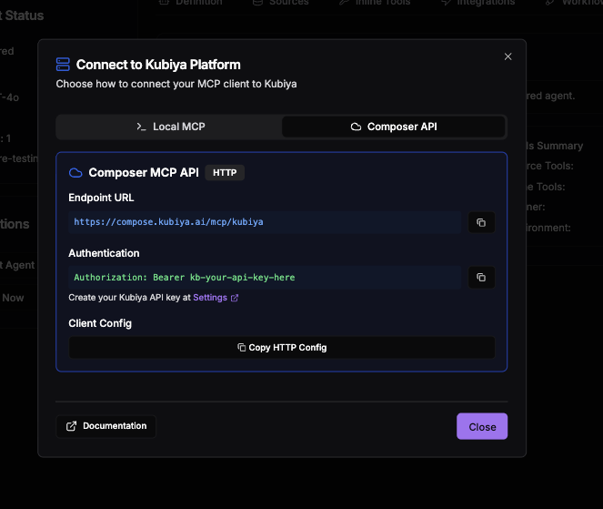
Task: Click the Authorization Bearer key field
Action: click(265, 277)
